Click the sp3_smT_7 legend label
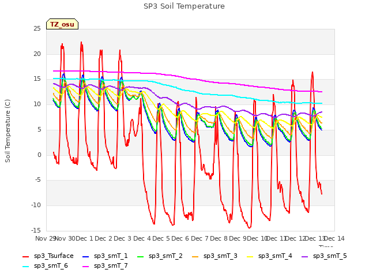The width and height of the screenshot is (369, 277). pos(111,265)
